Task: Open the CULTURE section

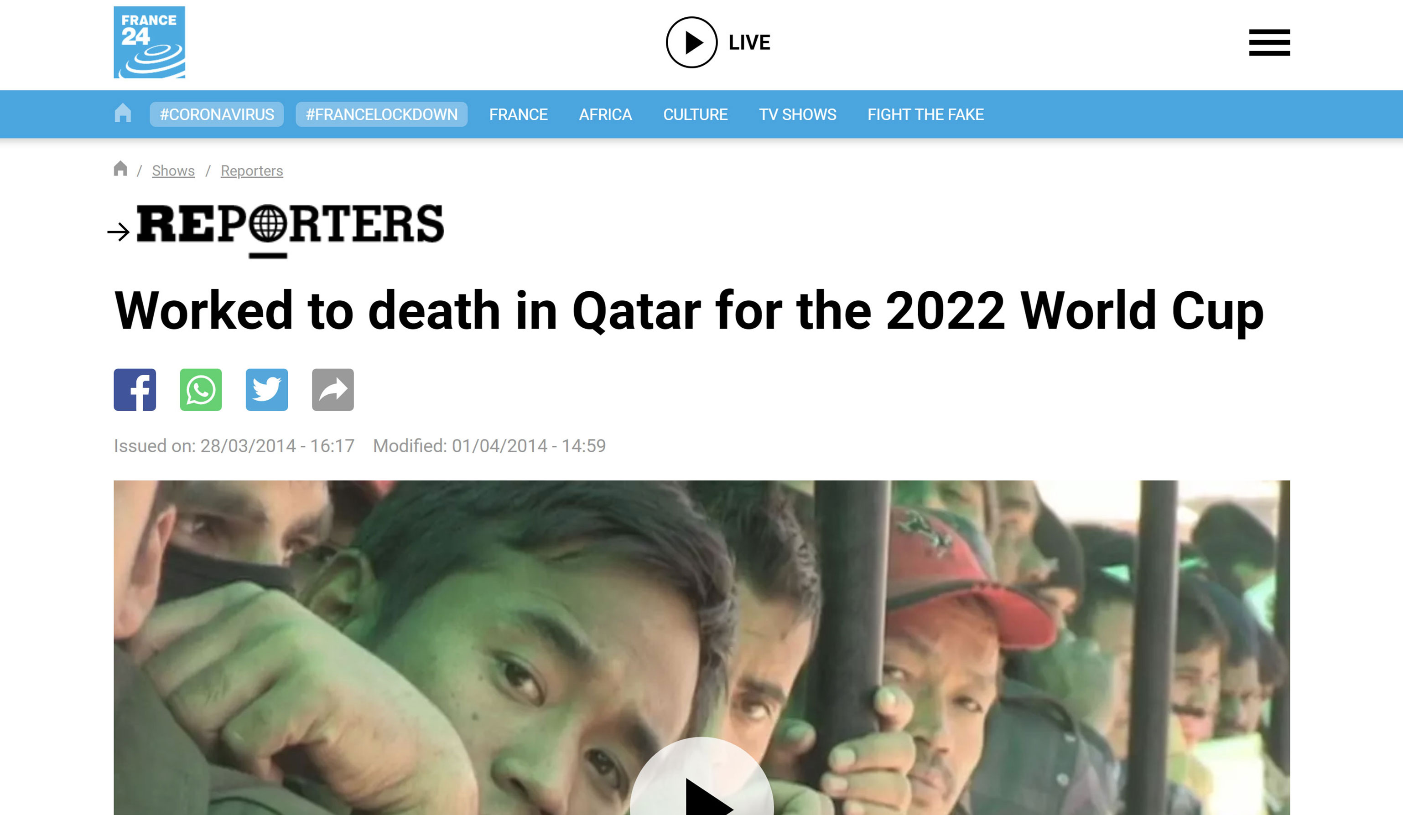Action: [x=696, y=114]
